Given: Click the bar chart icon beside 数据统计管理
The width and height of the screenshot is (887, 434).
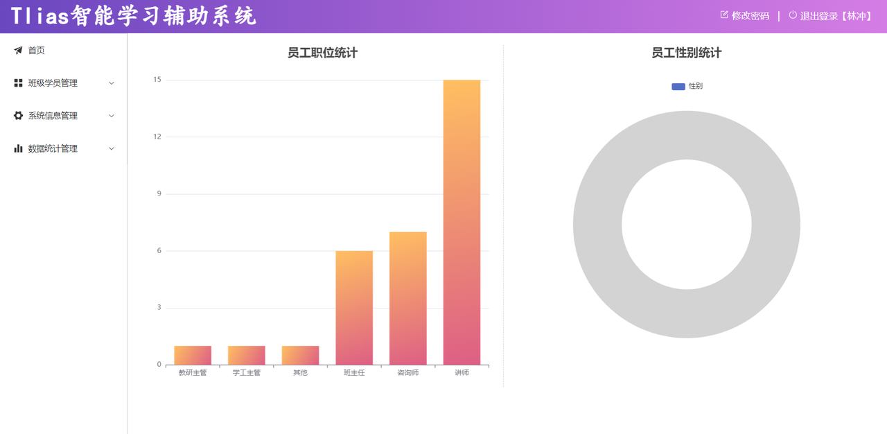Looking at the screenshot, I should [18, 148].
